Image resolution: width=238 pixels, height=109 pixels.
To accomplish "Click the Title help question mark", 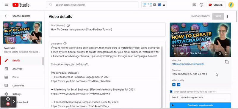I will (x=68, y=25).
